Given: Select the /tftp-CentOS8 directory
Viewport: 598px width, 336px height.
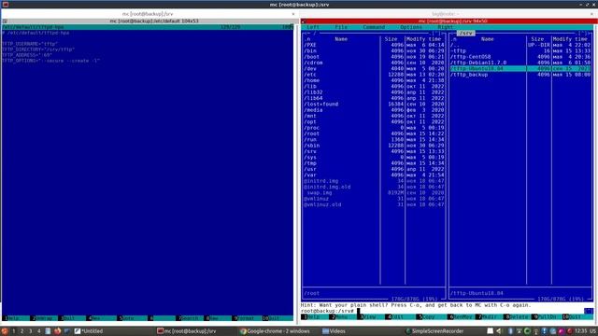Looking at the screenshot, I should click(x=520, y=57).
